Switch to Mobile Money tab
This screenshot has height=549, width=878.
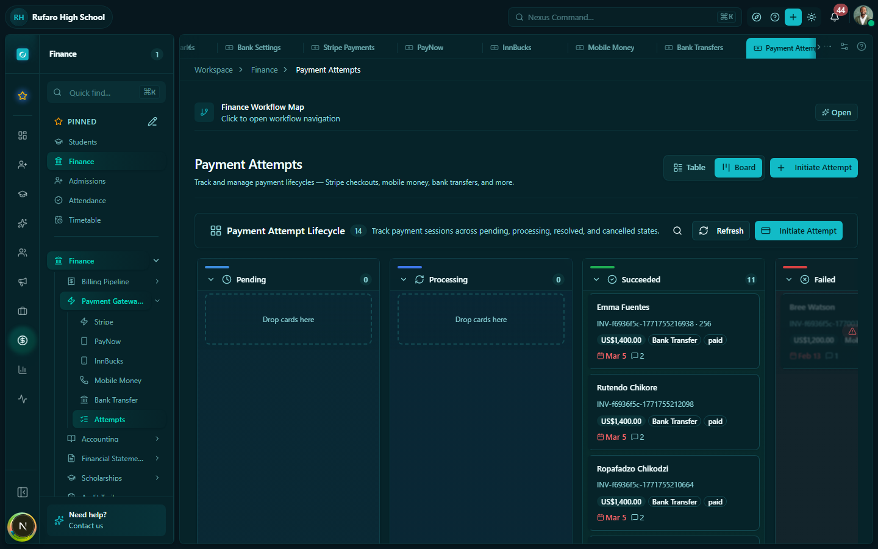(x=605, y=48)
